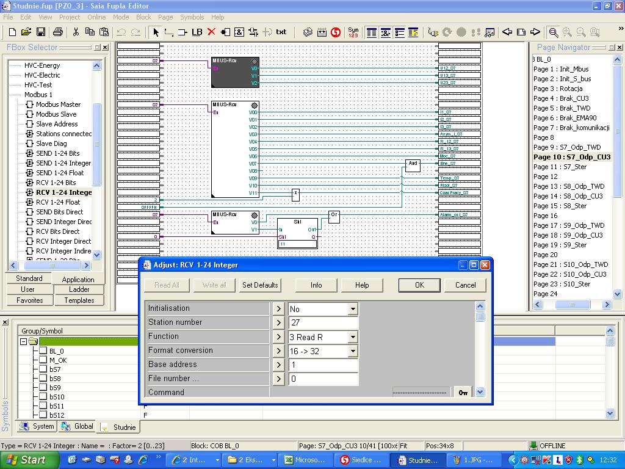This screenshot has width=625, height=469.
Task: Tick the checkbox next to bS9
Action: click(43, 388)
